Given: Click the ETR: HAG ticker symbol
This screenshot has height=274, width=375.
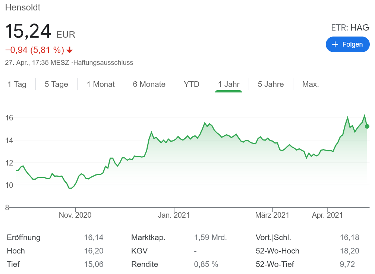Looking at the screenshot, I should click(350, 28).
